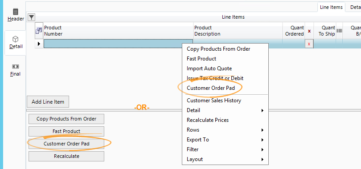Screen dimensions: 361x169
Task: Choose Customer Order Pad in context menu
Action: 225,88
